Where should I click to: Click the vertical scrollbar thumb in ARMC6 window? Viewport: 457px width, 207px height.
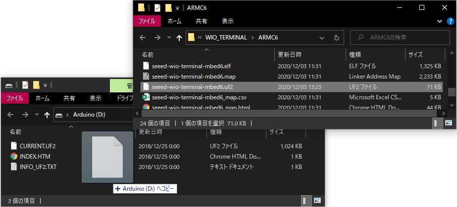[x=452, y=92]
